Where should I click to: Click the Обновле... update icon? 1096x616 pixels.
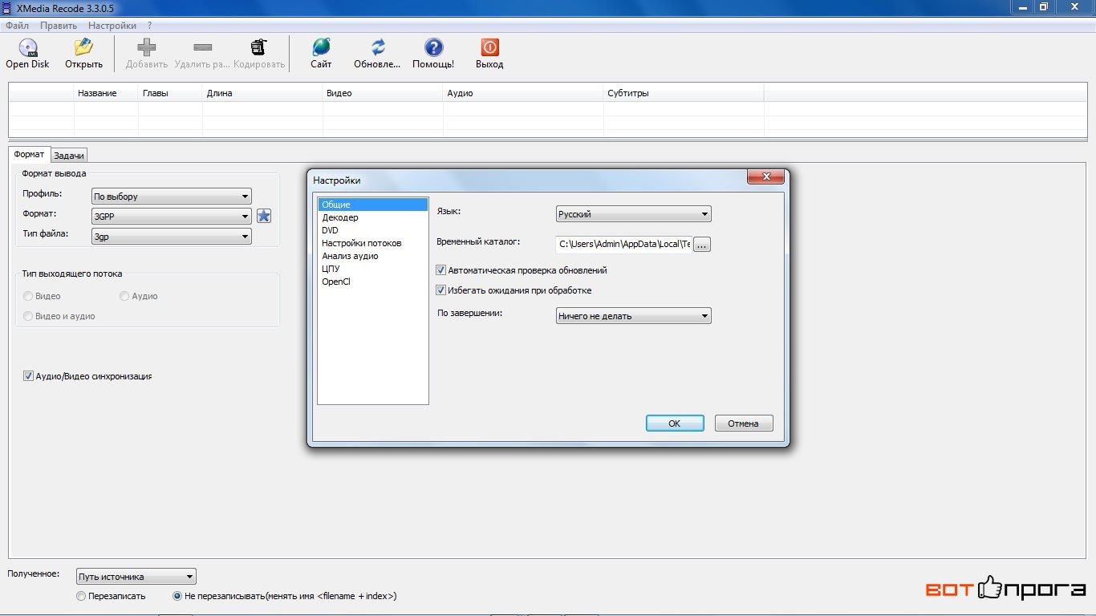coord(378,47)
